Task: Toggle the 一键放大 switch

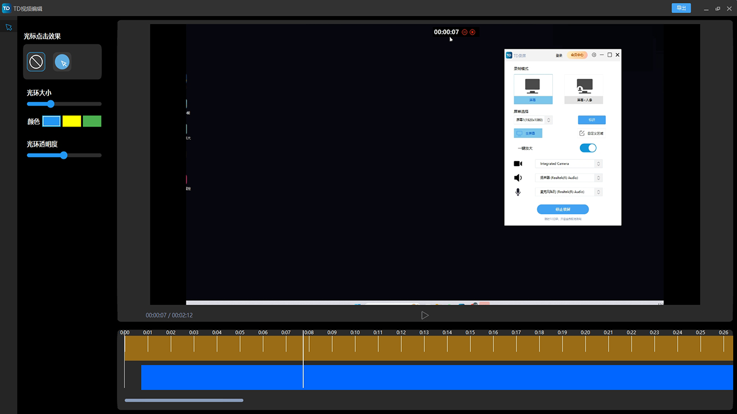Action: 588,148
